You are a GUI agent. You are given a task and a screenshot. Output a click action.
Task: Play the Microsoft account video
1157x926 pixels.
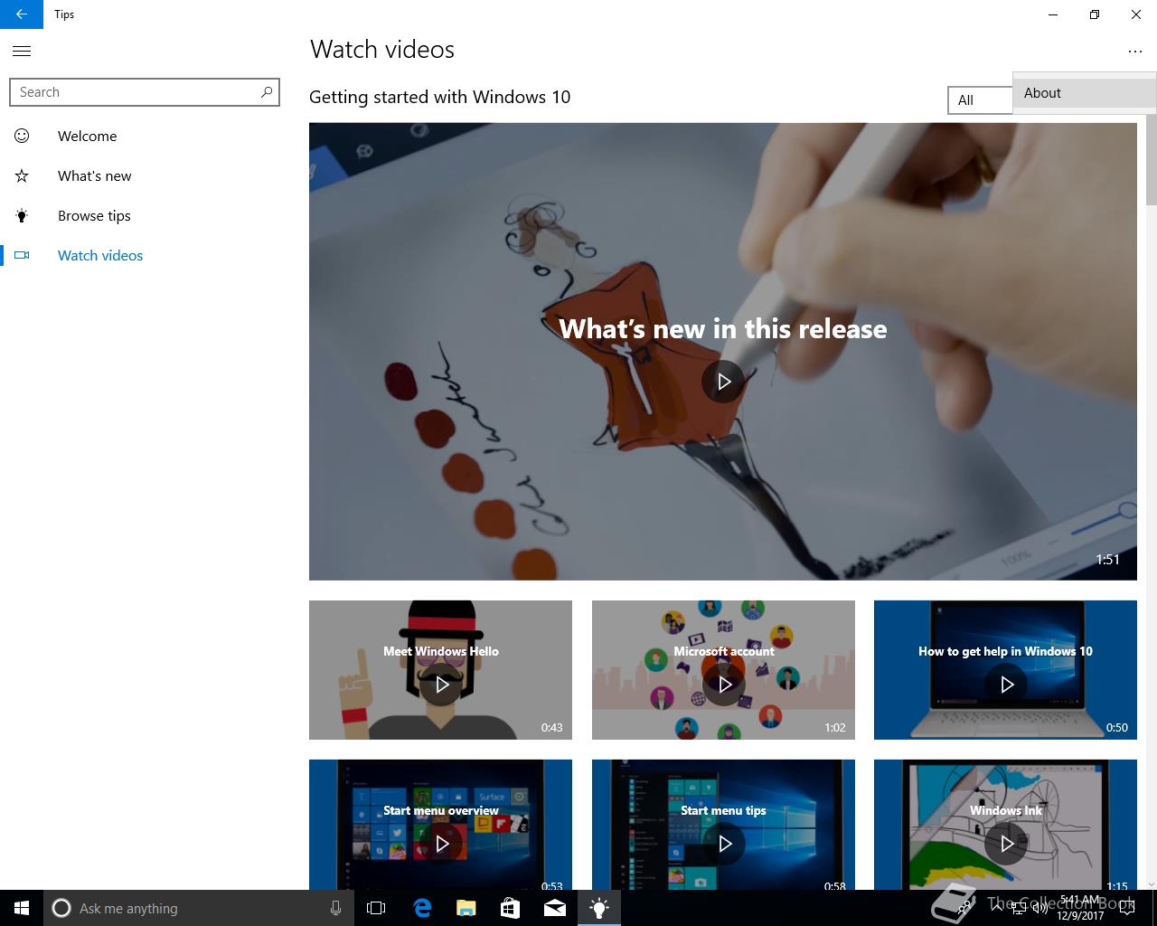[x=724, y=685]
